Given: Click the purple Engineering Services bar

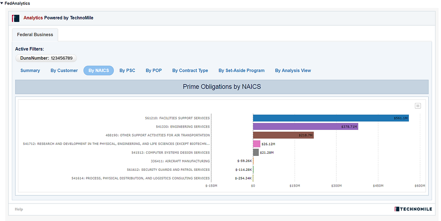Looking at the screenshot, I should click(305, 126).
